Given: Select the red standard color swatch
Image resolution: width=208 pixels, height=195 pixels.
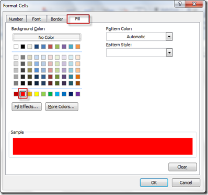Looking at the screenshot, I should coord(23,94).
